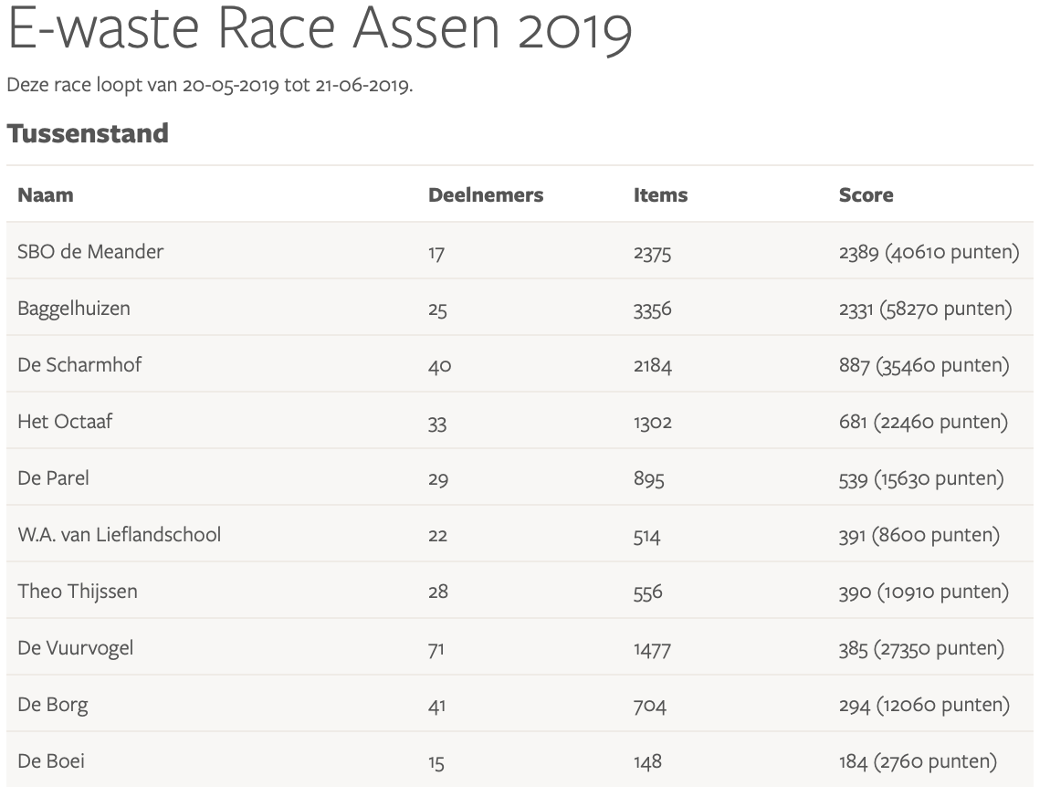The width and height of the screenshot is (1050, 807).
Task: Click the Het Octaaf school name
Action: [65, 422]
